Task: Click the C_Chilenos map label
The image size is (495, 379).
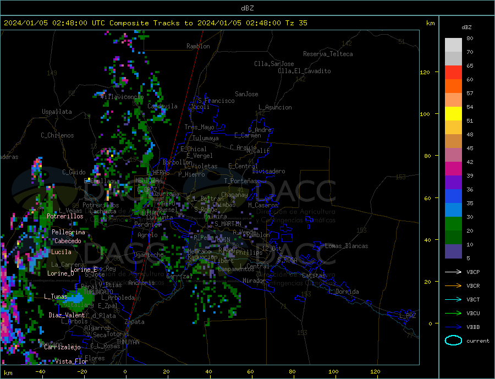Action: tap(57, 135)
